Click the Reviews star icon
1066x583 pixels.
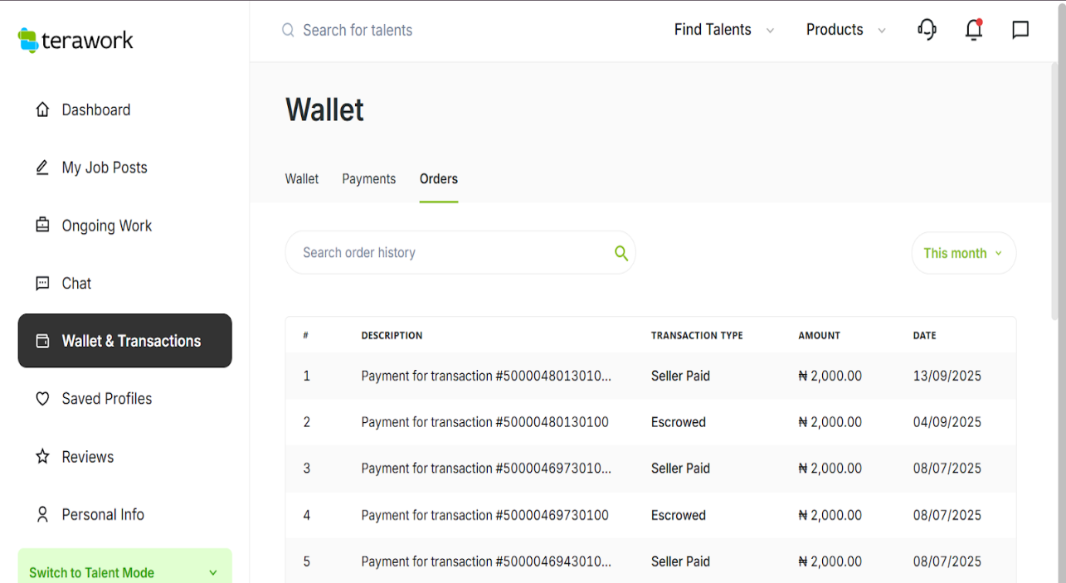tap(42, 457)
